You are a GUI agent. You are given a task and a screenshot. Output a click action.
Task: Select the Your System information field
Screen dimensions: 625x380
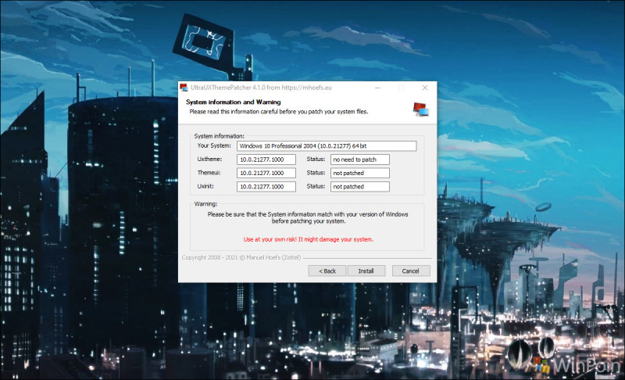327,146
